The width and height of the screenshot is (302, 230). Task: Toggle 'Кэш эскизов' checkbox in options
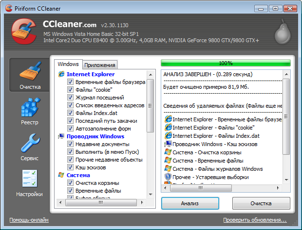click(70, 167)
